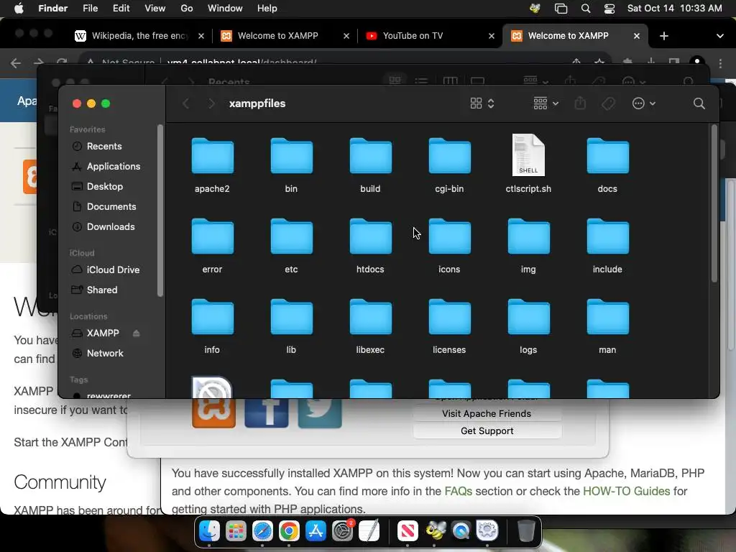Select XAMPP location in sidebar

[103, 333]
